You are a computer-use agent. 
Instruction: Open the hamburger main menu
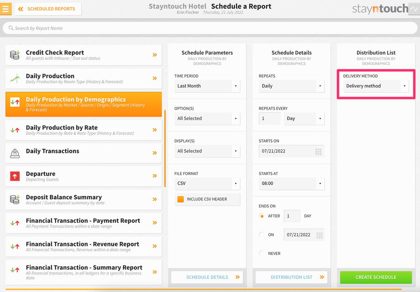point(5,9)
